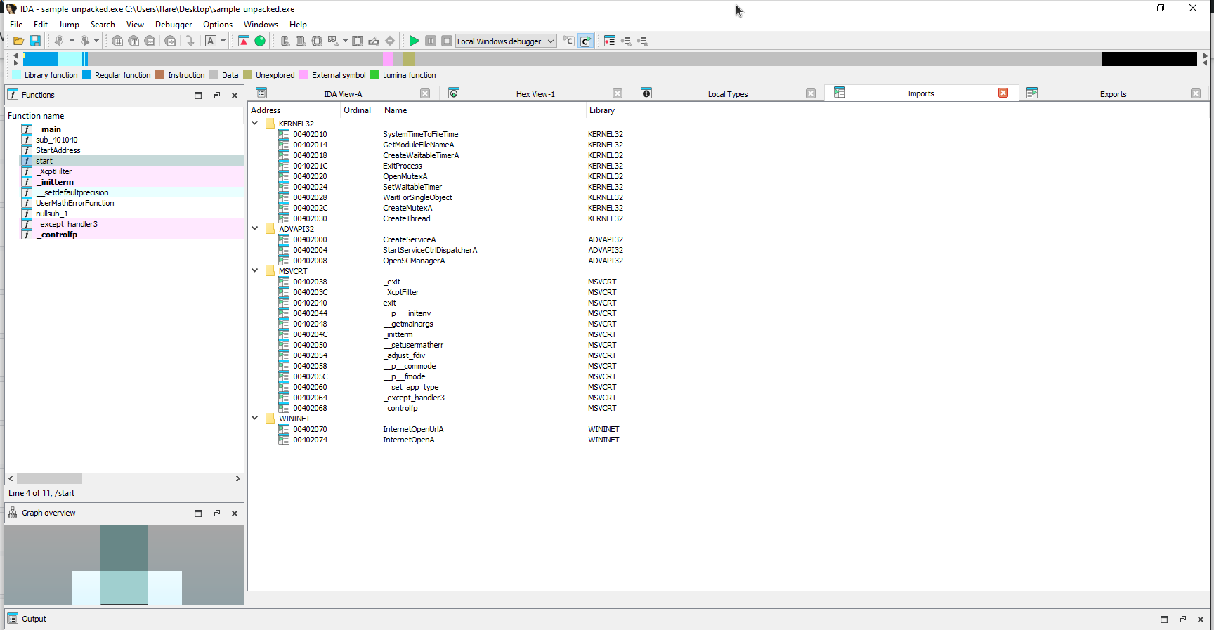Click the Library function color legend swatch
The image size is (1214, 630).
(x=16, y=75)
